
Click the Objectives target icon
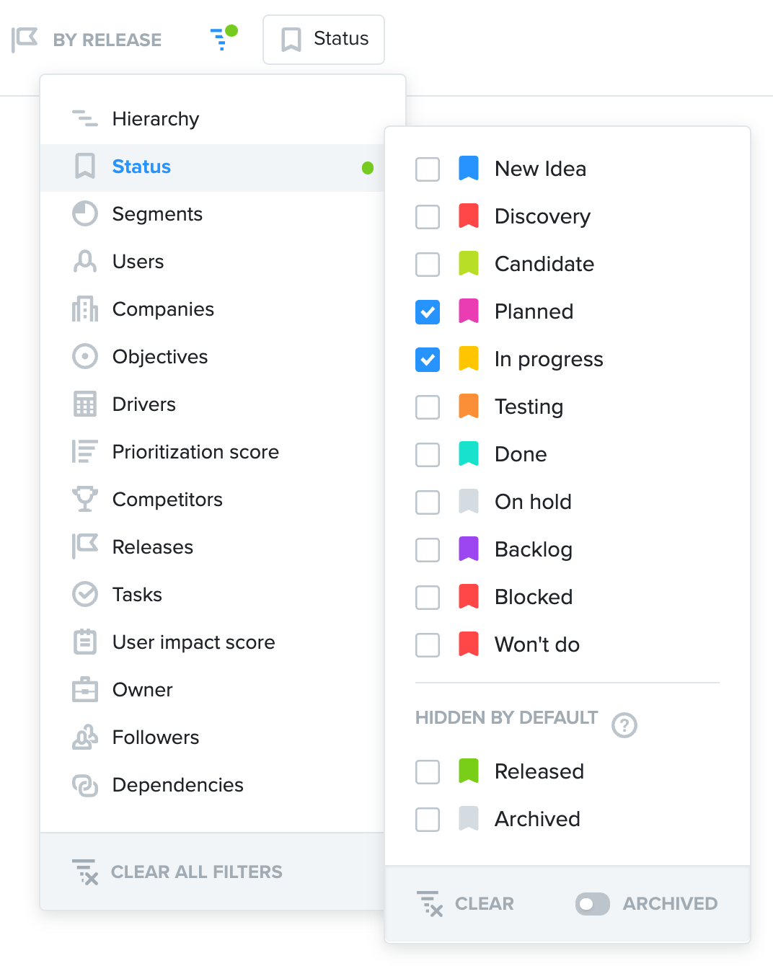pyautogui.click(x=85, y=357)
